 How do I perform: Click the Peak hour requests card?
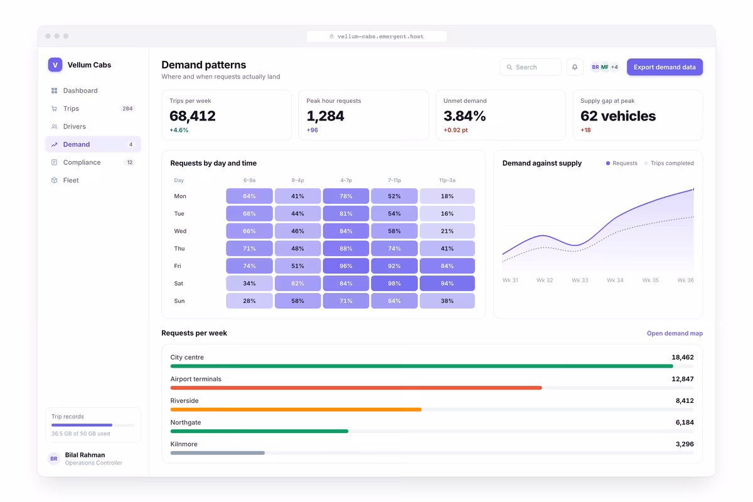pos(363,115)
